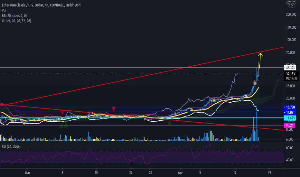Click the 12 date label on time axis
The image size is (300, 177).
tap(235, 172)
